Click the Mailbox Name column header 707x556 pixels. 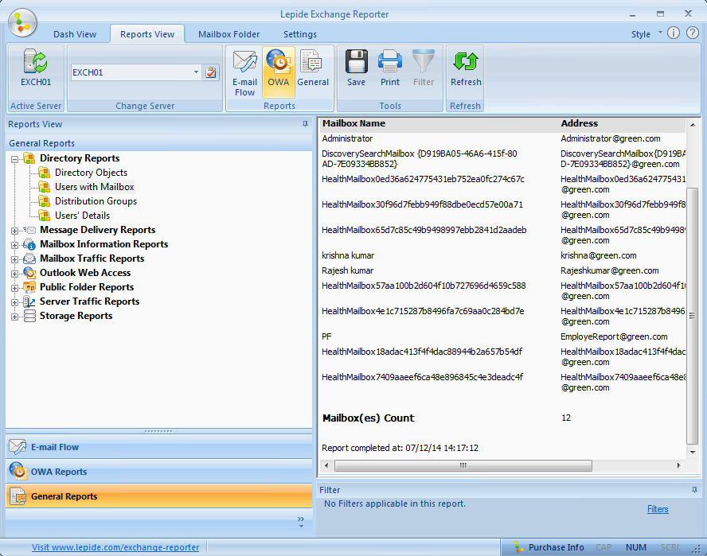[353, 123]
